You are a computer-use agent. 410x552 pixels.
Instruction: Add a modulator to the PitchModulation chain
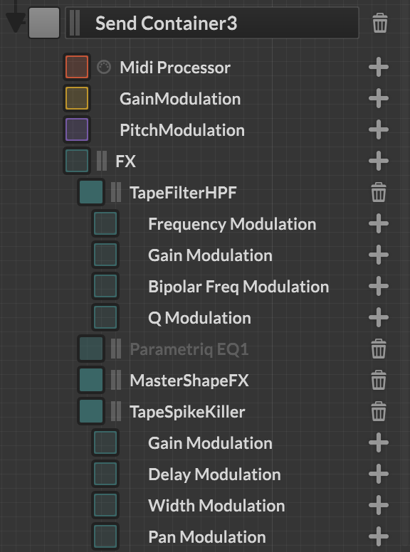(x=379, y=129)
